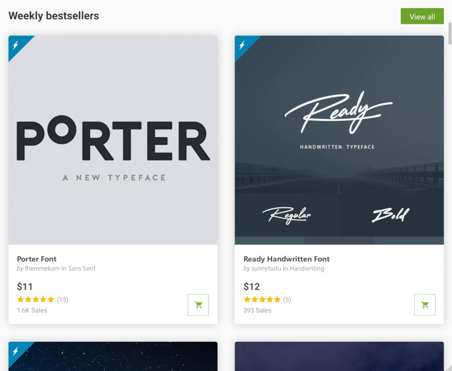Click the (15) reviews count for Porter Font
The height and width of the screenshot is (371, 452).
click(63, 300)
